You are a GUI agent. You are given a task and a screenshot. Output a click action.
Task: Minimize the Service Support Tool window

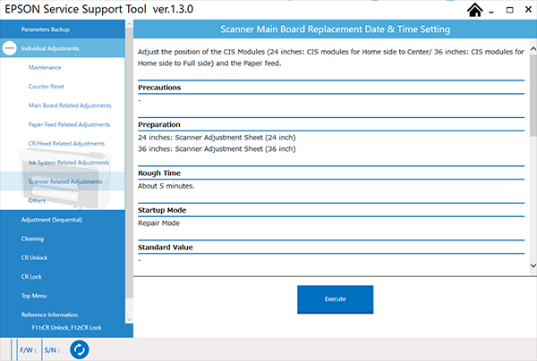click(x=491, y=11)
